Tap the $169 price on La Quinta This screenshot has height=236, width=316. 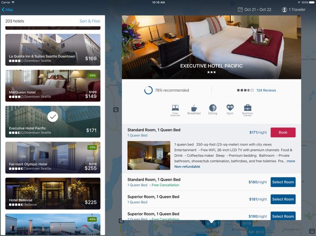pyautogui.click(x=91, y=59)
